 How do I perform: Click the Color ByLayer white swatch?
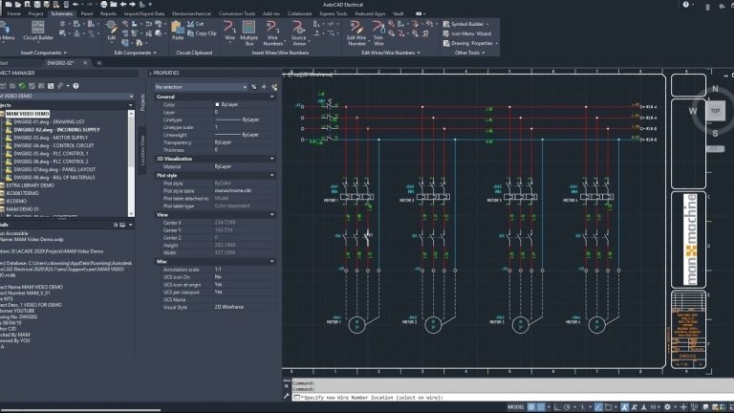click(217, 104)
